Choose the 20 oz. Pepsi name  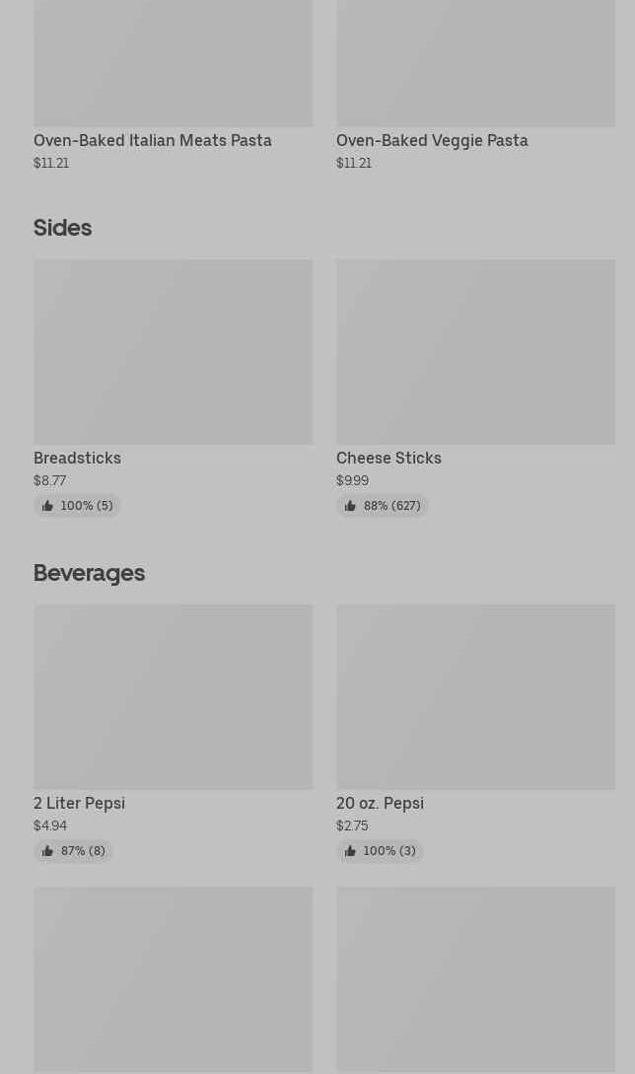[380, 803]
